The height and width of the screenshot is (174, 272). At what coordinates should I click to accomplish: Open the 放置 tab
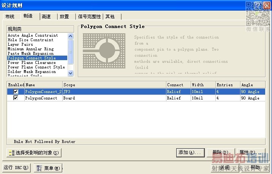(66, 17)
